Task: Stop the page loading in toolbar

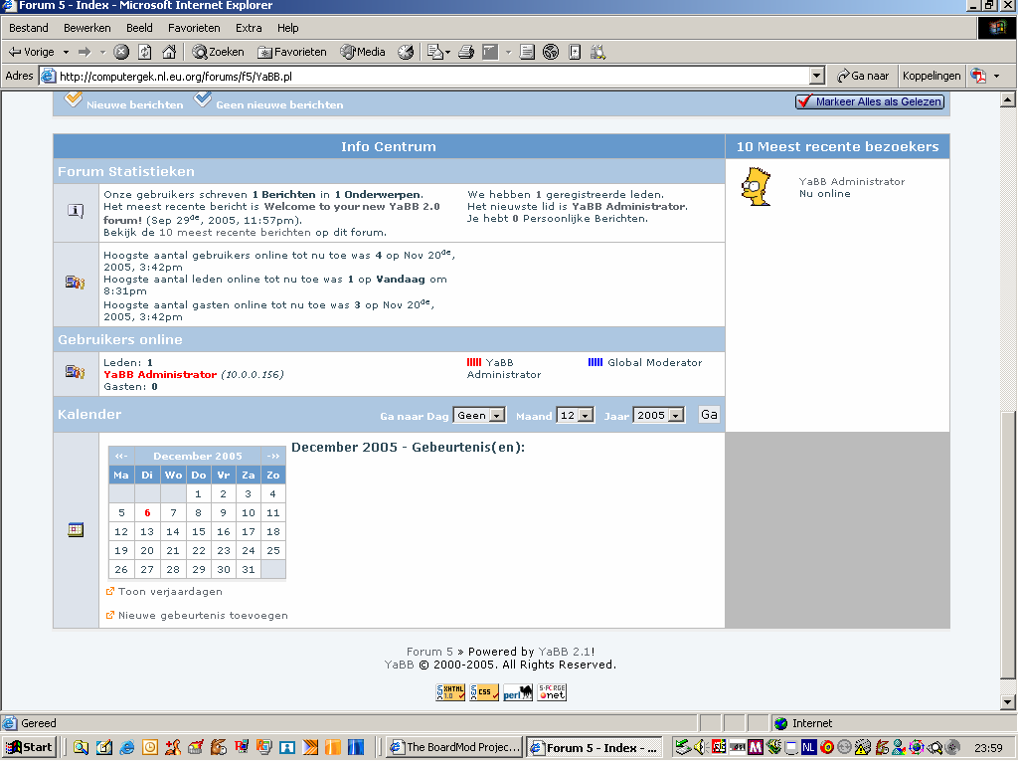Action: 121,52
